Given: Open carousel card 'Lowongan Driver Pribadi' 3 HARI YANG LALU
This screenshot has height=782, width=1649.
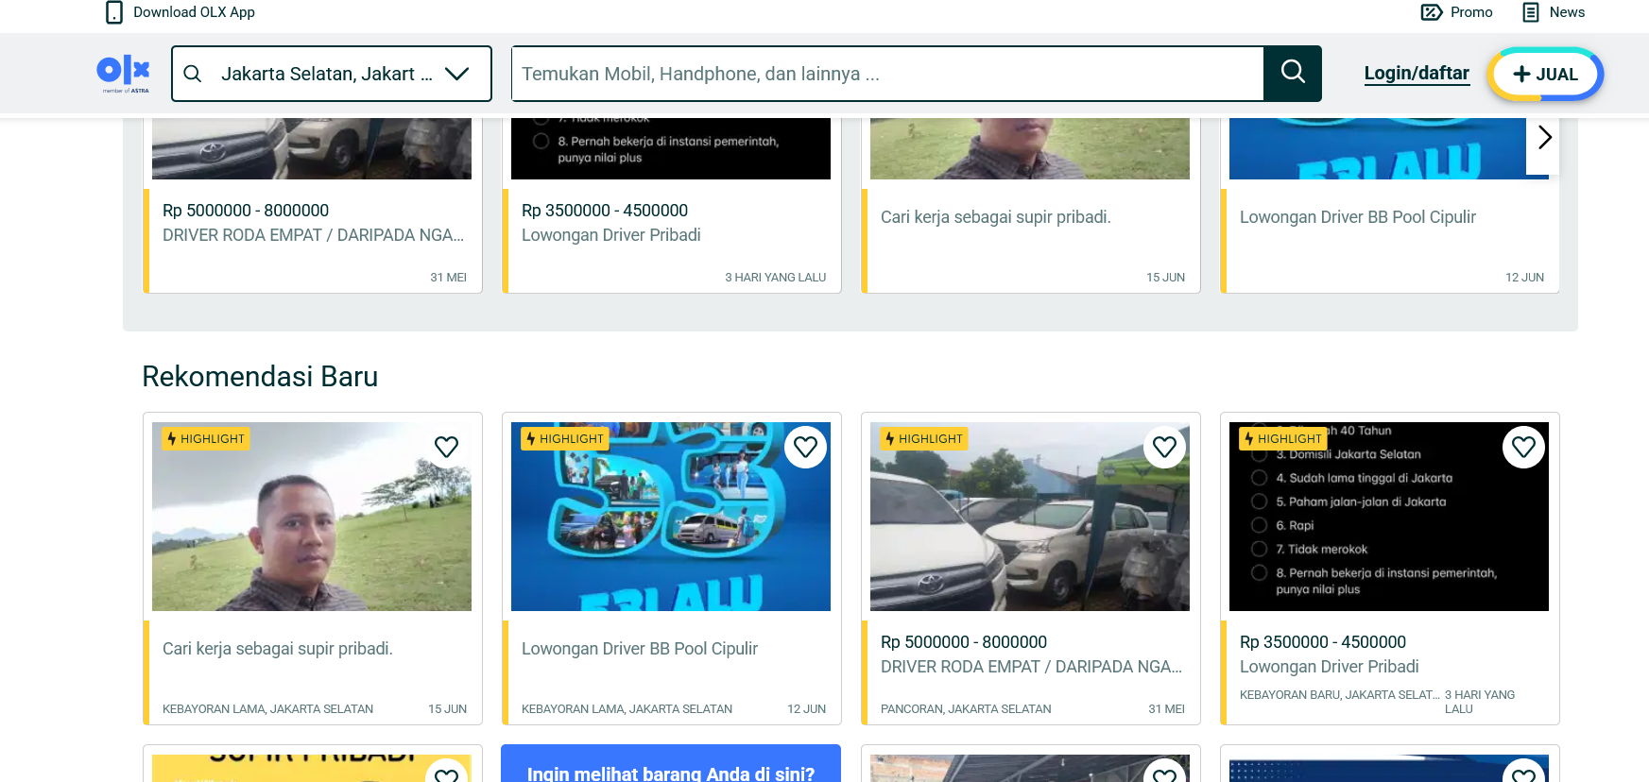Looking at the screenshot, I should 672,206.
